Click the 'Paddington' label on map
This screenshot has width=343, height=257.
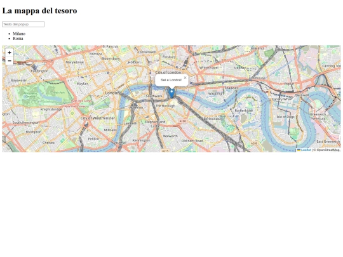click(39, 71)
